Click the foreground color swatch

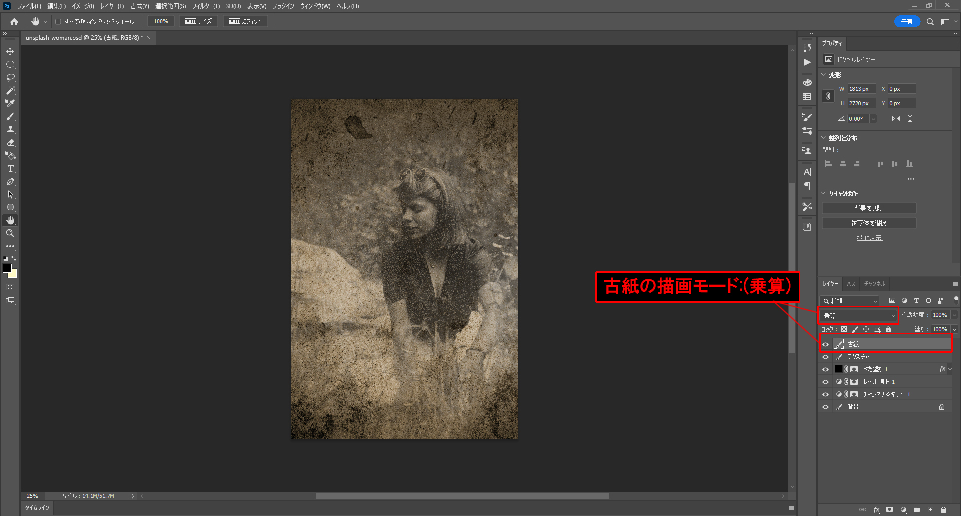pos(7,269)
